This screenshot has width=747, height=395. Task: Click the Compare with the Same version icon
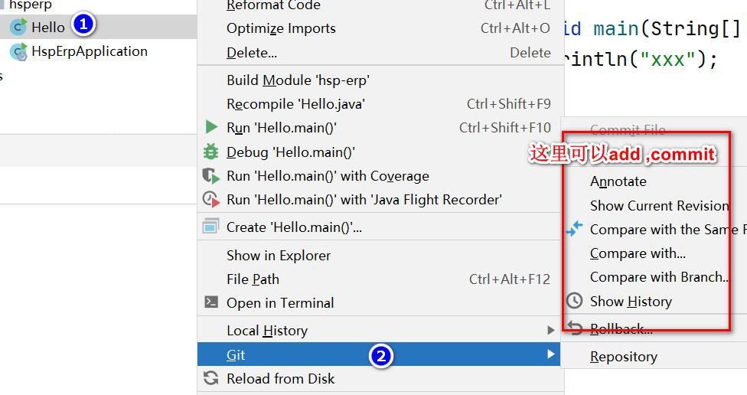(574, 229)
